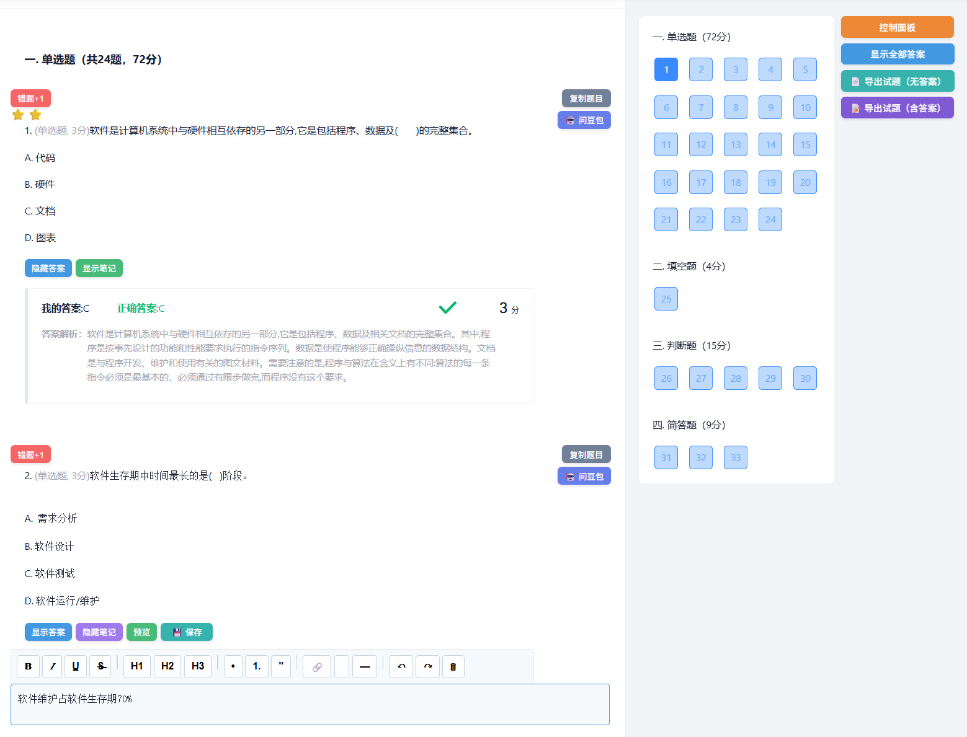Insert an H2 heading in the note editor

click(167, 666)
